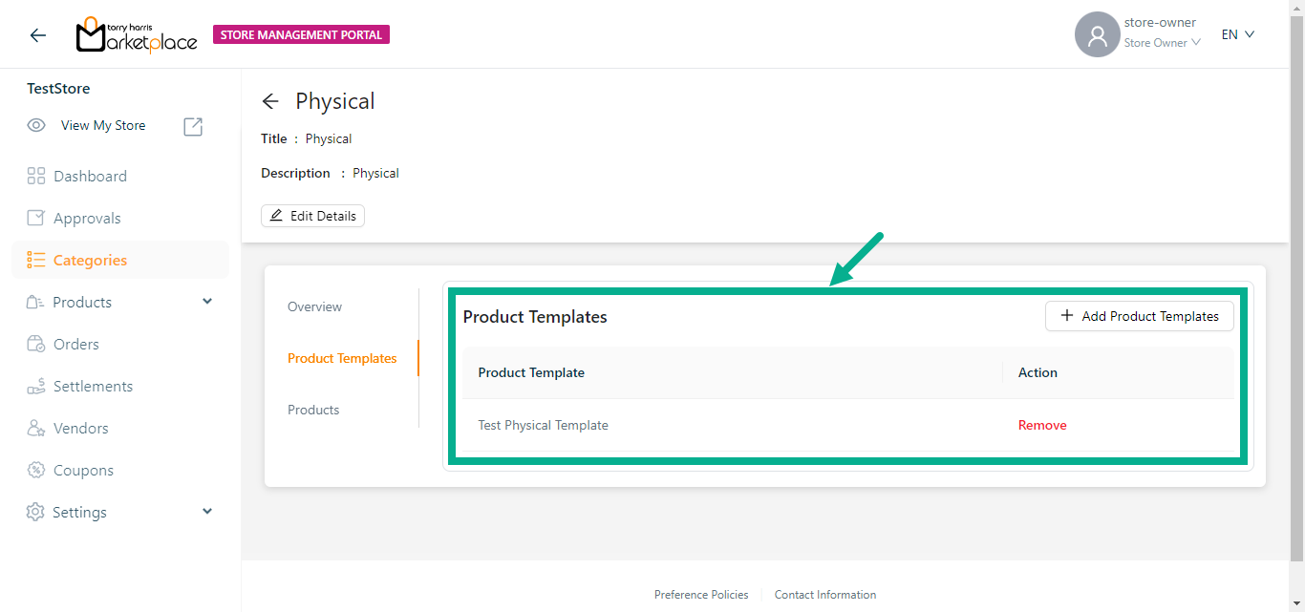The width and height of the screenshot is (1305, 612).
Task: Click the Orders box icon
Action: pos(36,344)
